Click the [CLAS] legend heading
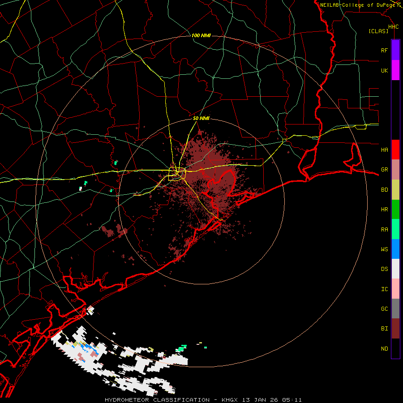 tap(378, 31)
